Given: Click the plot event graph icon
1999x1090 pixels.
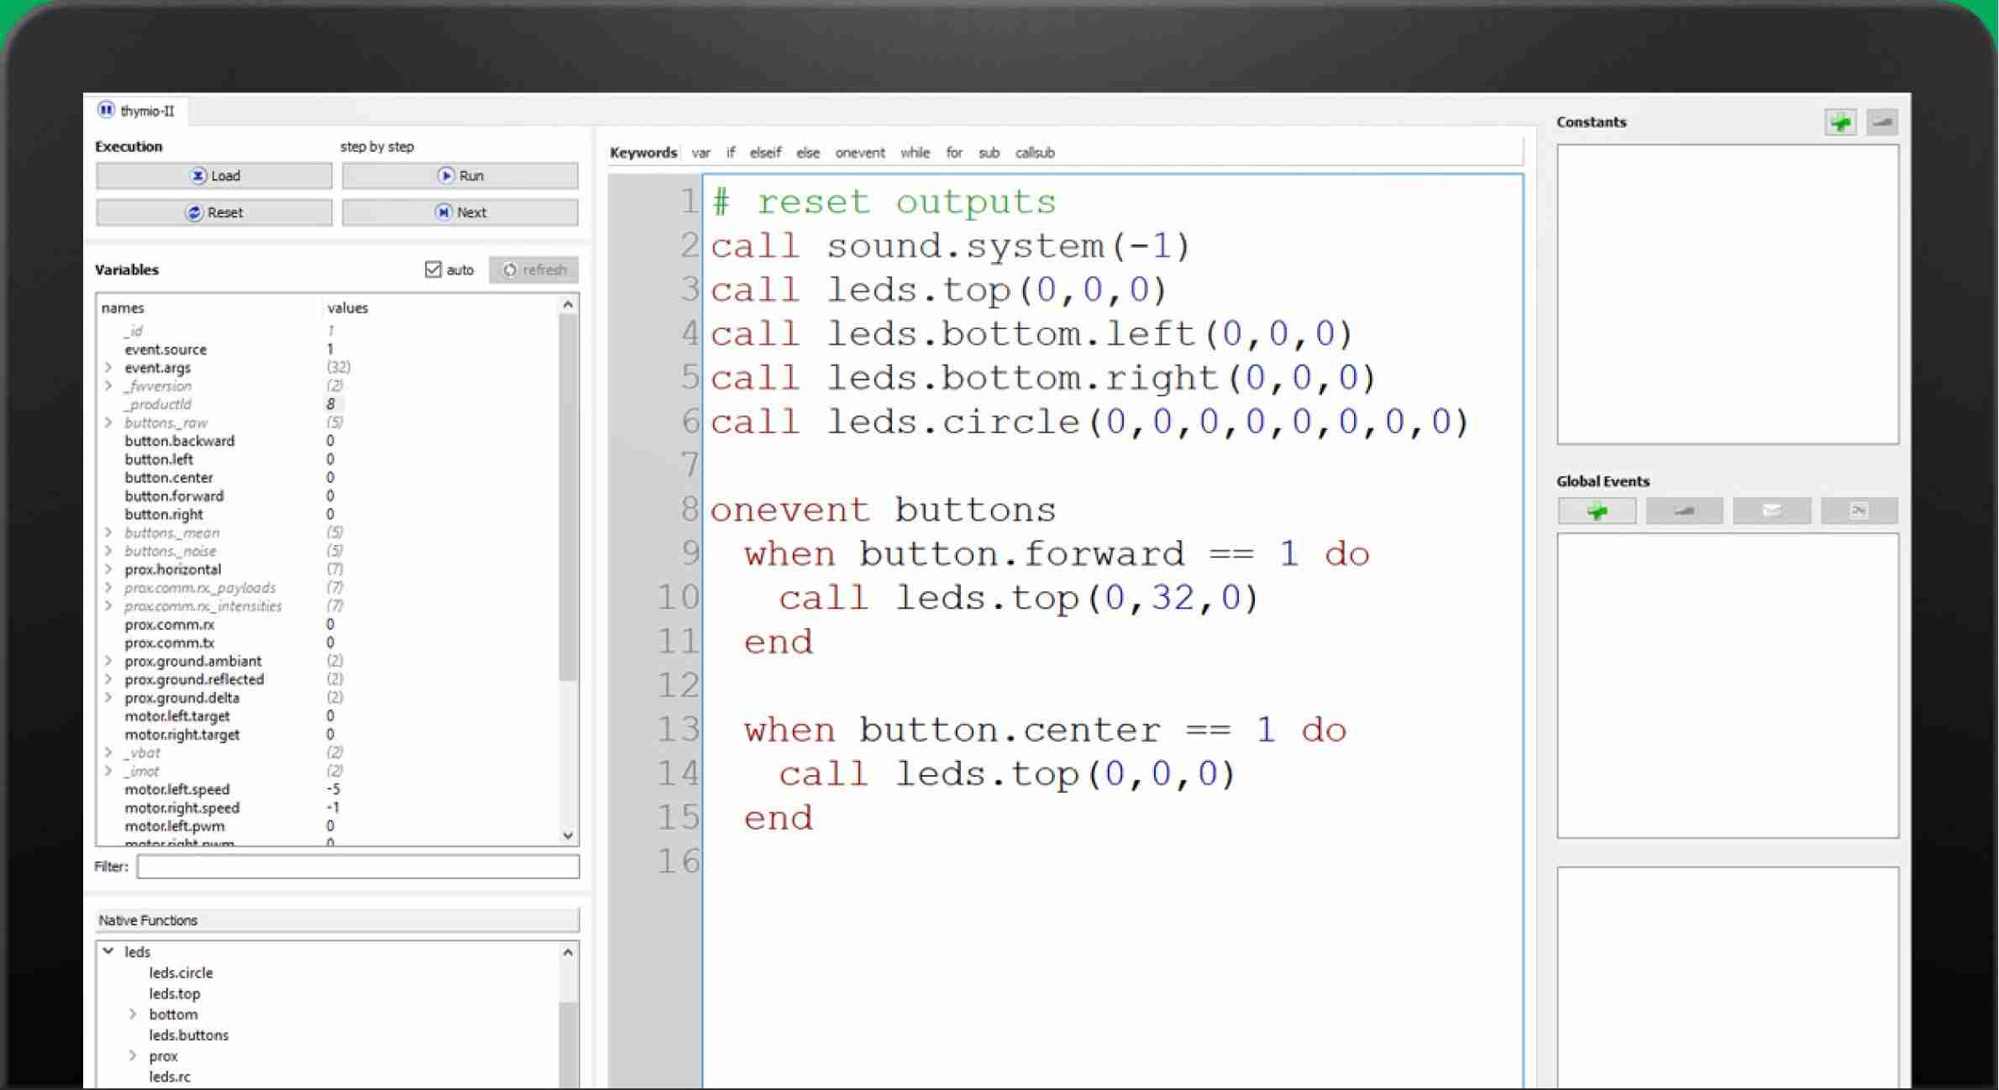Looking at the screenshot, I should tap(1859, 511).
